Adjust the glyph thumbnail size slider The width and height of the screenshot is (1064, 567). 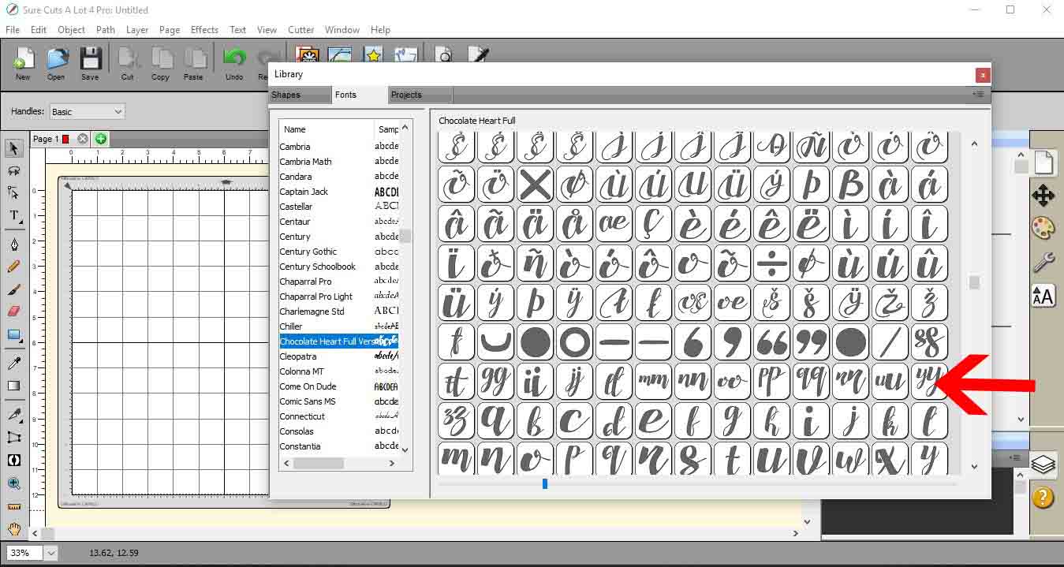tap(545, 483)
